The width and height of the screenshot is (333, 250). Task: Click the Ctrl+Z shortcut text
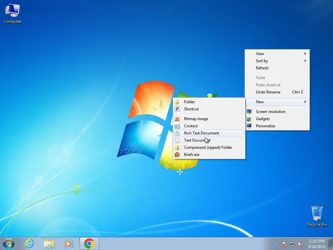pyautogui.click(x=298, y=92)
